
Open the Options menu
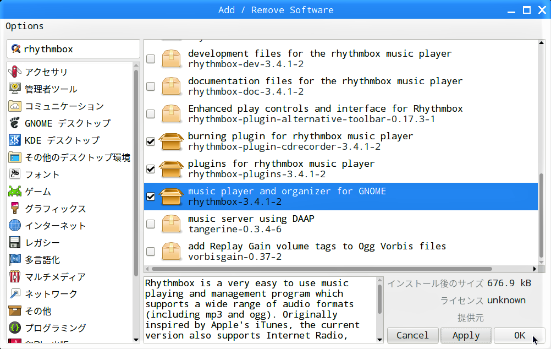pyautogui.click(x=25, y=26)
